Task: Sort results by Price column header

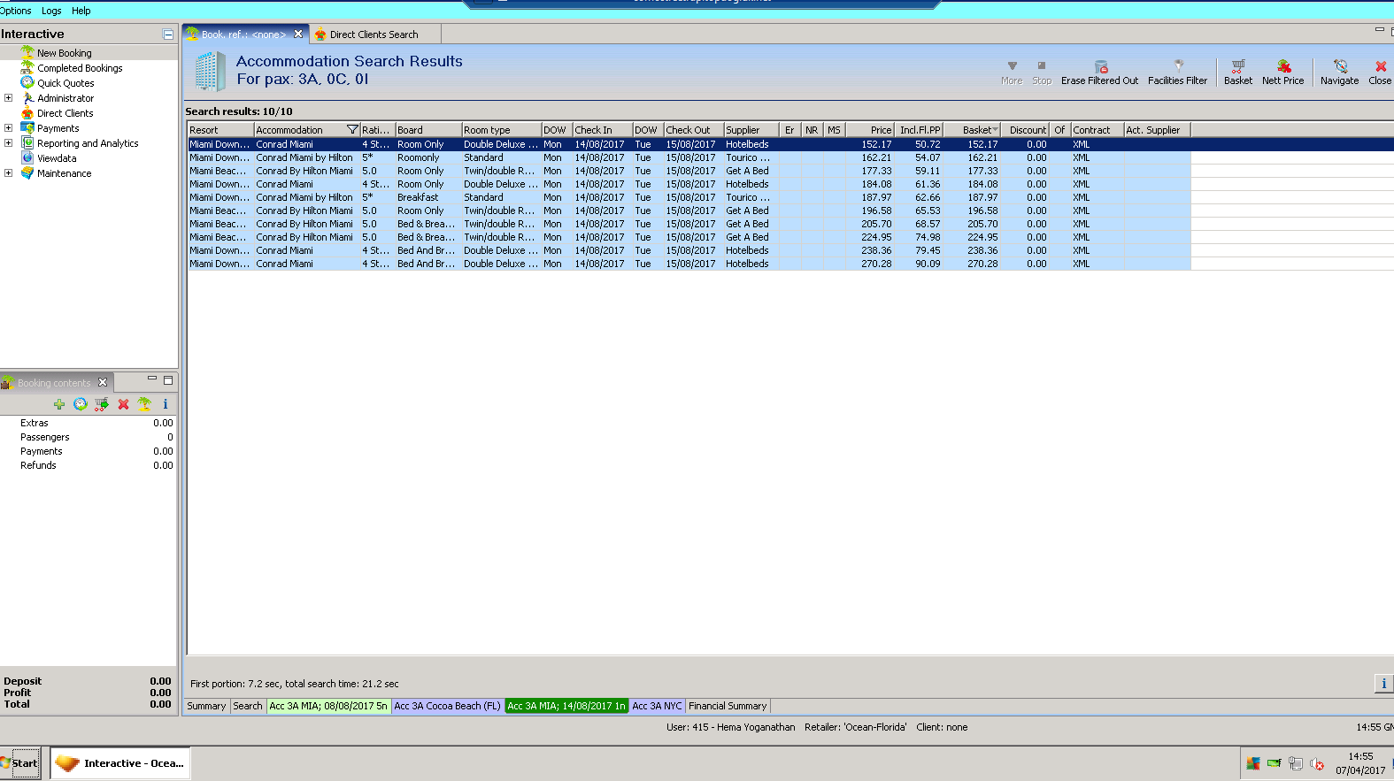Action: point(870,130)
